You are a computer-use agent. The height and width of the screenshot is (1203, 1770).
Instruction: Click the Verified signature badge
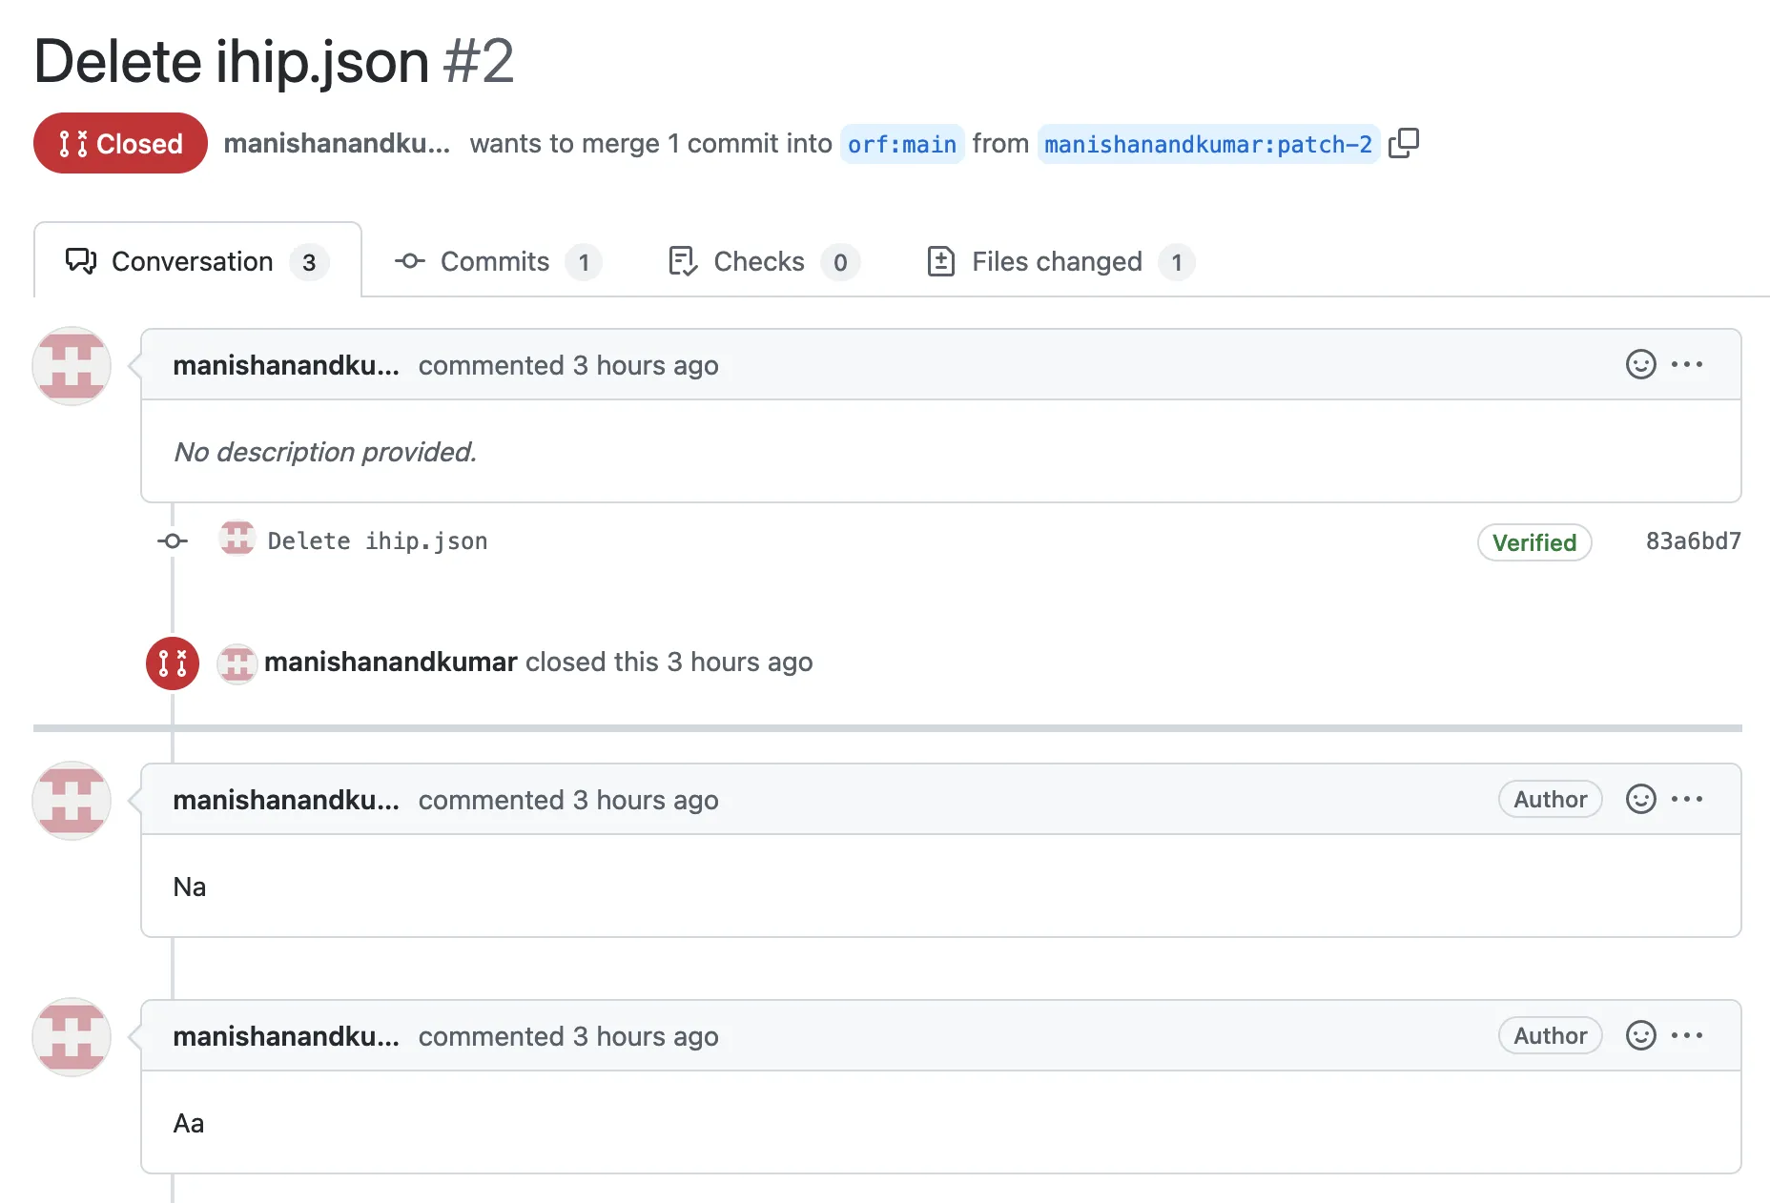[x=1533, y=542]
